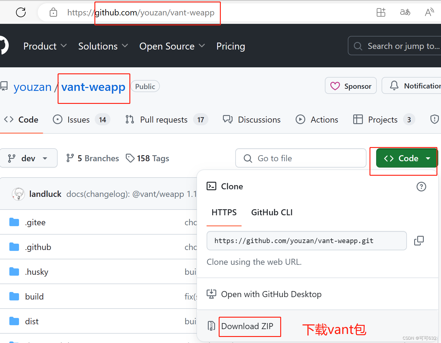
Task: Open the Discussions tab
Action: tap(252, 120)
